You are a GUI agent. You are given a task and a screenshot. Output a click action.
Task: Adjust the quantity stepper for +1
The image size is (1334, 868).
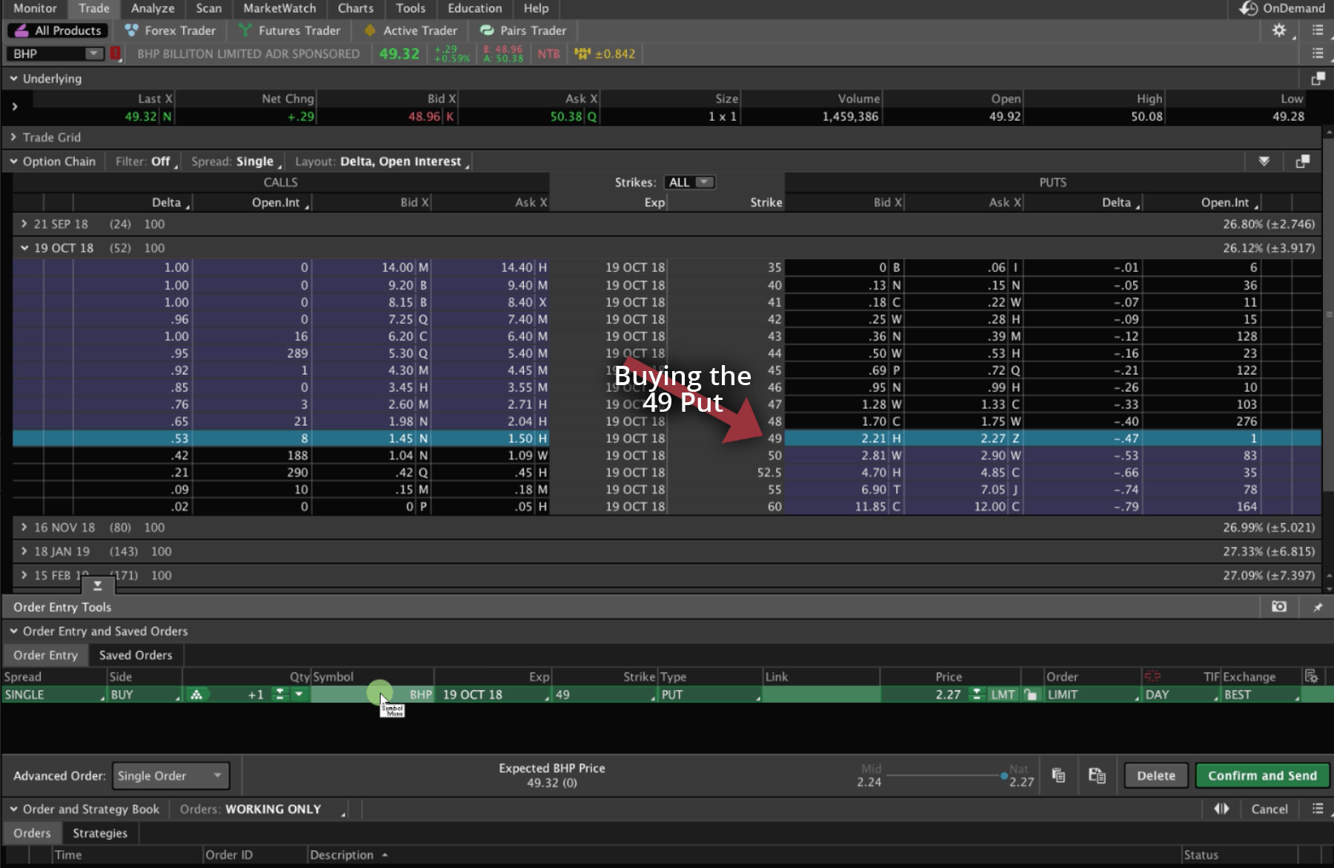279,695
